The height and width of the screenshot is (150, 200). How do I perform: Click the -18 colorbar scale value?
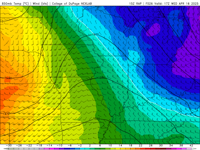(39, 145)
